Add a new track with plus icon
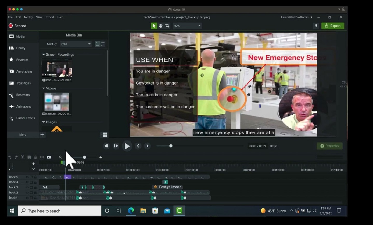 (x=33, y=164)
